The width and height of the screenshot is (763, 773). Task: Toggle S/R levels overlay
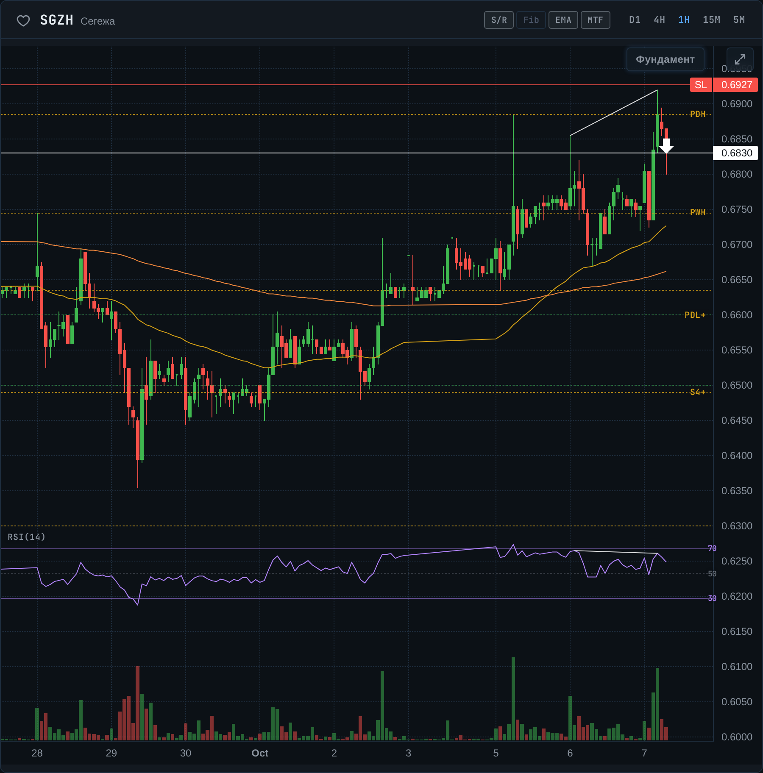(x=499, y=20)
